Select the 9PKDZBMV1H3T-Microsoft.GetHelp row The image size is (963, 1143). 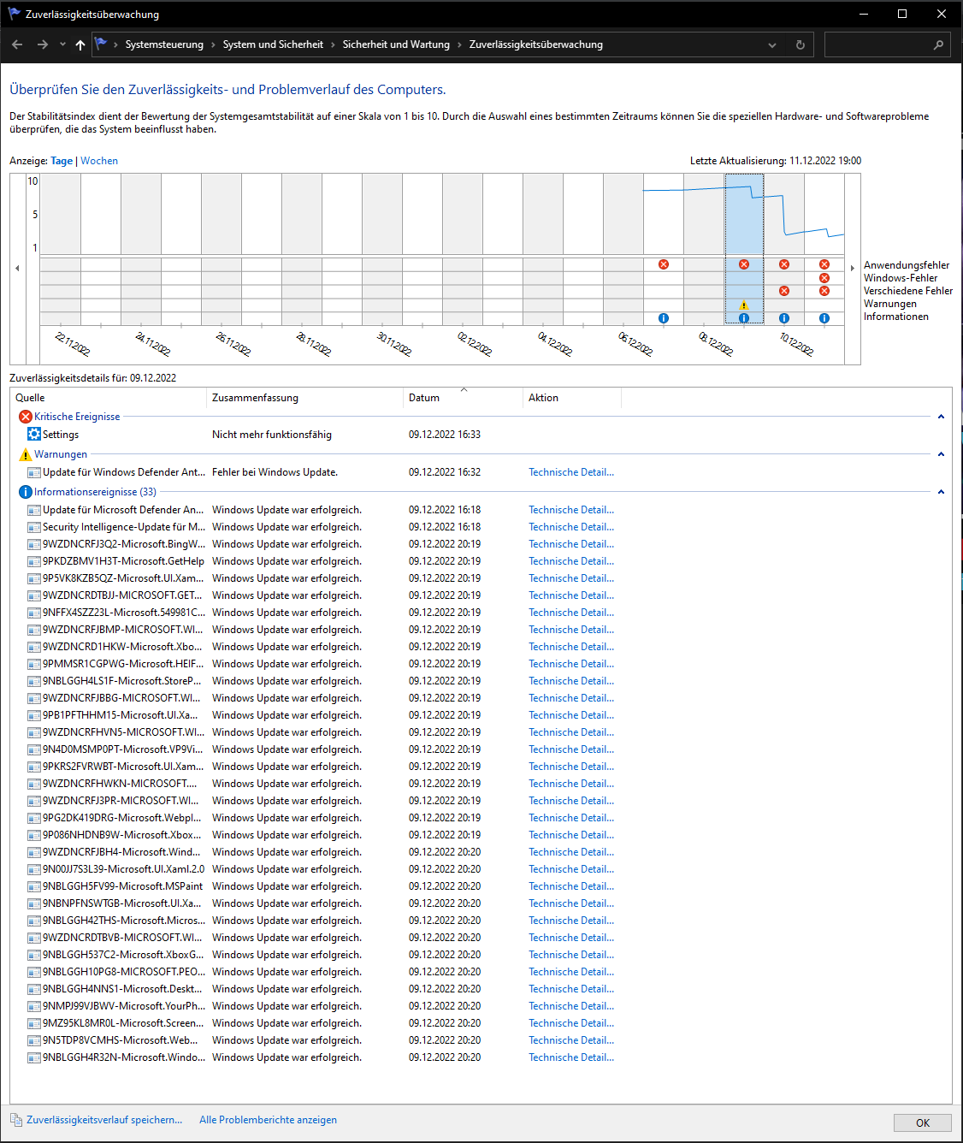point(479,561)
